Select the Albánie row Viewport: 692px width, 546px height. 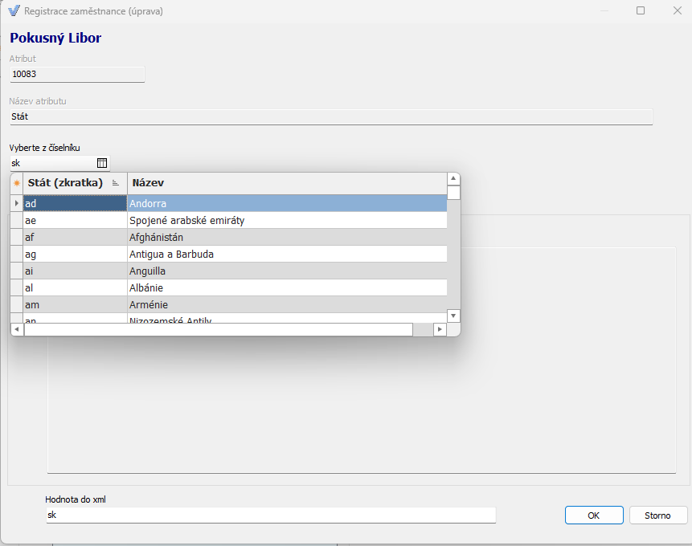coord(285,287)
